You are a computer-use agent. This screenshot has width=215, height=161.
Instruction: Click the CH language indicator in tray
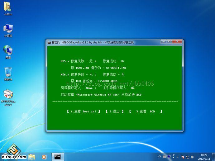160,156
